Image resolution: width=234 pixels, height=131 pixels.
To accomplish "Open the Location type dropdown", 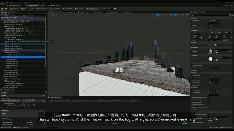I will (x=196, y=33).
